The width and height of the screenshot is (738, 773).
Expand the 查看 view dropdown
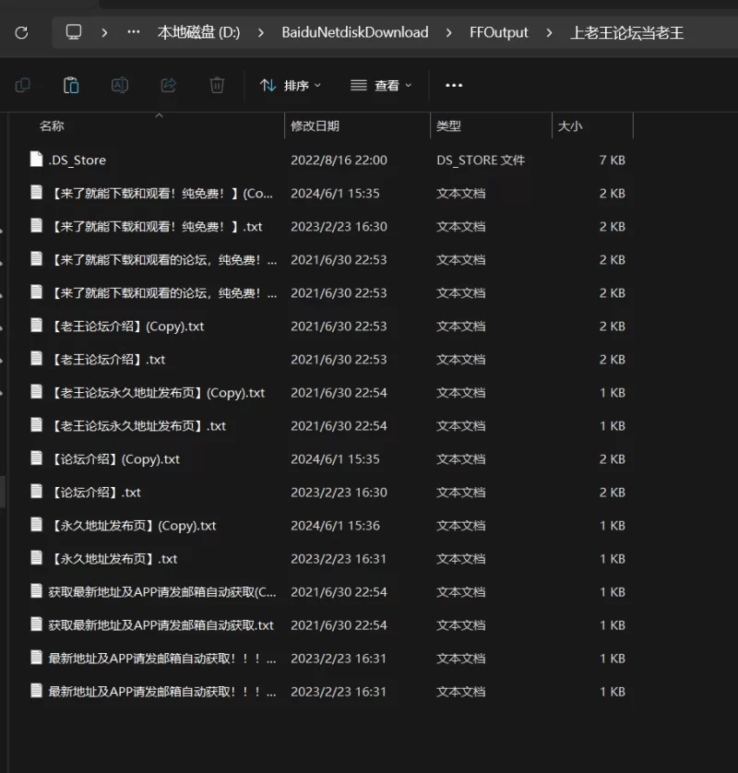(x=381, y=85)
